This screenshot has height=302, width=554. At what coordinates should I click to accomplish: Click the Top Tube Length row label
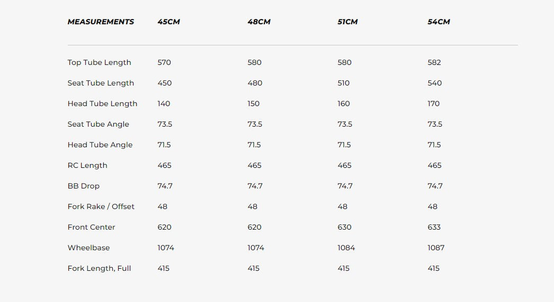(x=99, y=62)
